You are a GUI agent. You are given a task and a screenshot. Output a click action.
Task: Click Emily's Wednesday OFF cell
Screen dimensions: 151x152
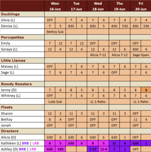point(93,43)
